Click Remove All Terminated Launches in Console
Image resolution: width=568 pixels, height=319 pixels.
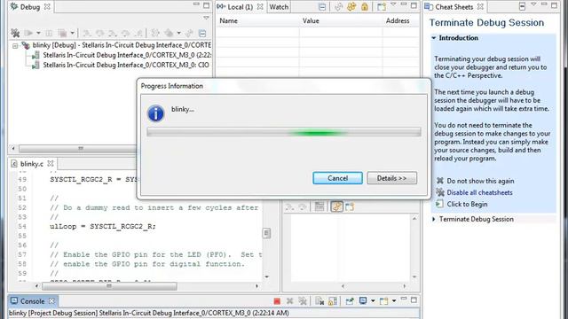pos(303,301)
